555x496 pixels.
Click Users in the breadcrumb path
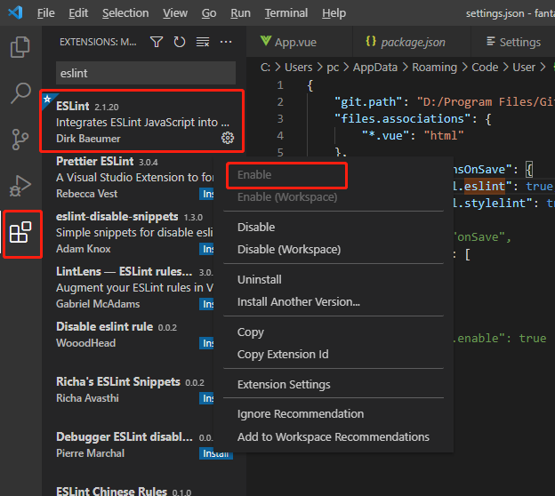click(x=298, y=68)
